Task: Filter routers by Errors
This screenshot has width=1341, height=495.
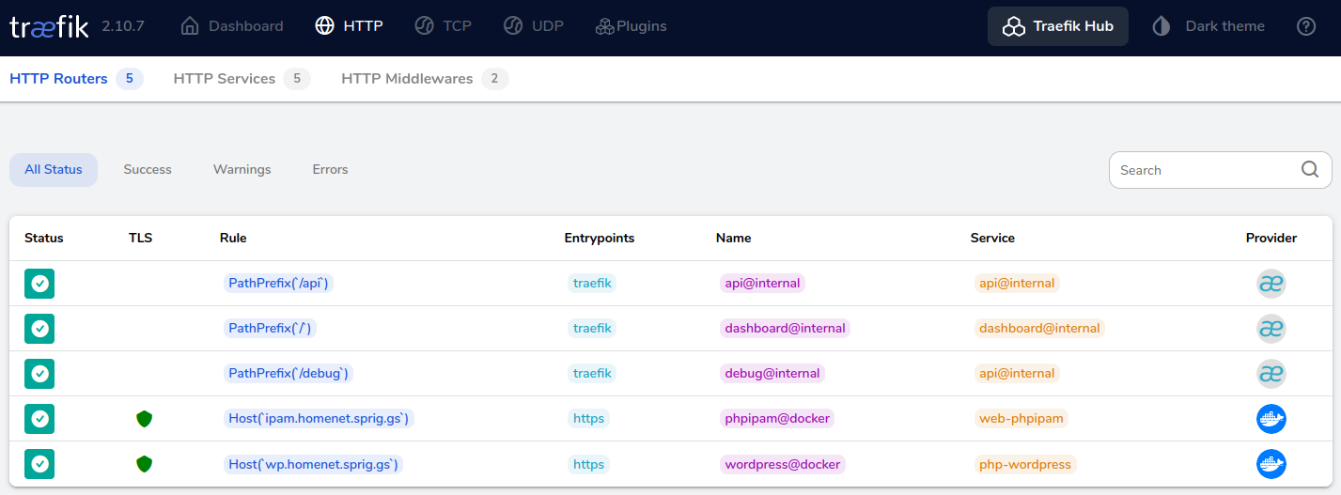Action: coord(330,170)
